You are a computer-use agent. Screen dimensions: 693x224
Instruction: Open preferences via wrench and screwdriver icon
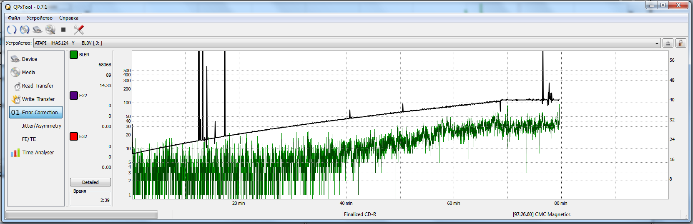[x=78, y=30]
